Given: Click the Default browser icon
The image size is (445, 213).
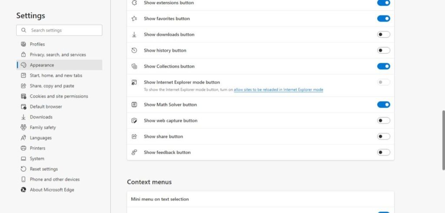Looking at the screenshot, I should pyautogui.click(x=23, y=106).
